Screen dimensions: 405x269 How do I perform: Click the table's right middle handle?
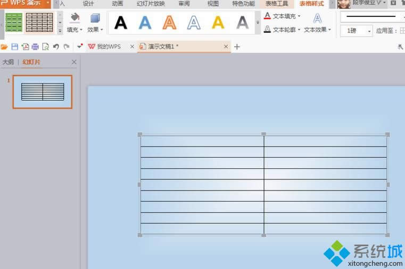pyautogui.click(x=388, y=185)
